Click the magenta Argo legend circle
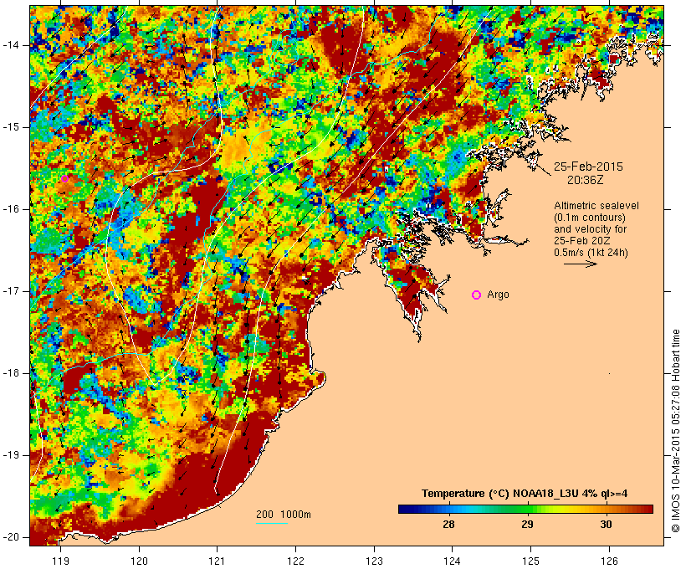 477,295
